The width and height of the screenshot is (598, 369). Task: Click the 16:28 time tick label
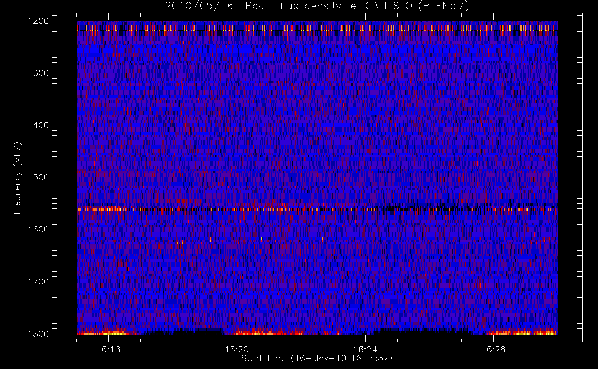pos(493,349)
